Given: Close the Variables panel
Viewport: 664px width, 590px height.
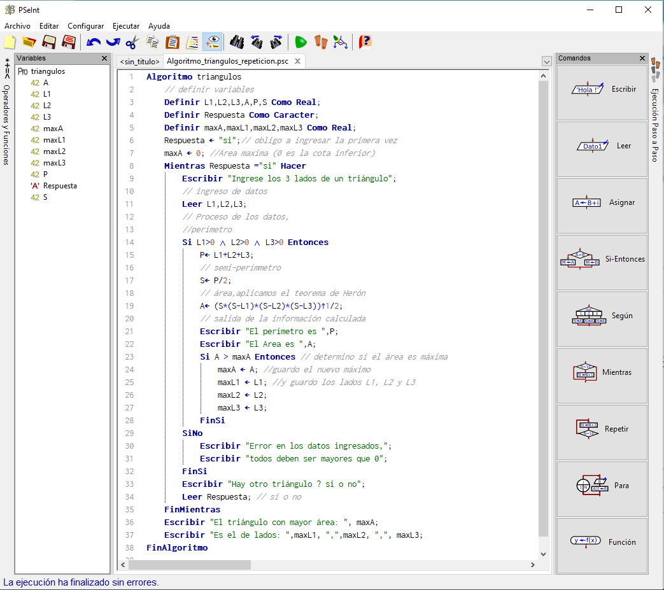Looking at the screenshot, I should point(104,58).
